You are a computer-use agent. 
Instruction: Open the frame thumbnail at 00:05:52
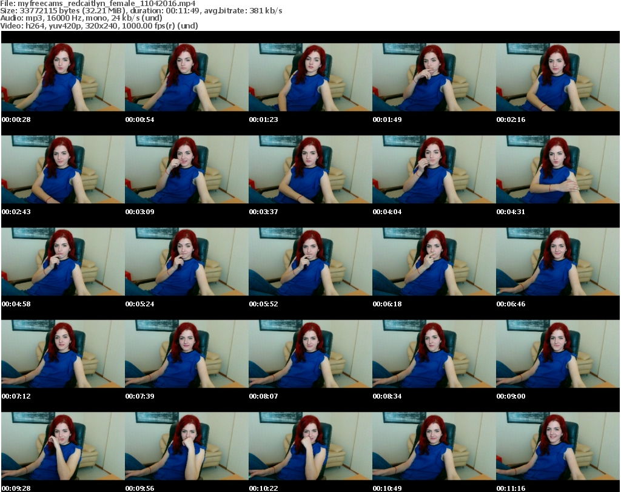click(310, 262)
